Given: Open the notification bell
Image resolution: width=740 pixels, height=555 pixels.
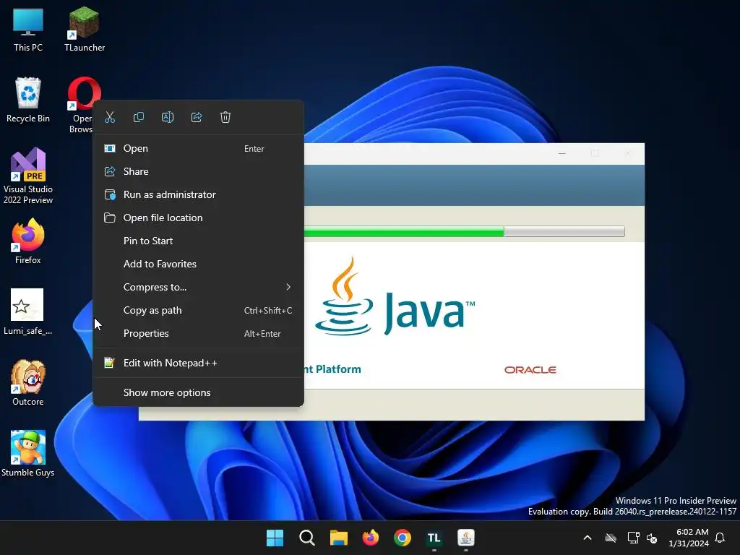Looking at the screenshot, I should click(720, 538).
